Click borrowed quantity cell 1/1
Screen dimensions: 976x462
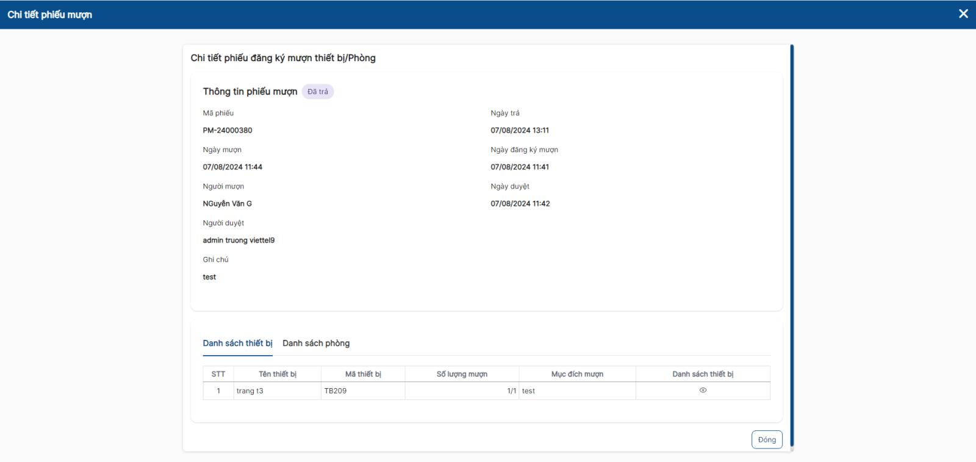pos(462,391)
